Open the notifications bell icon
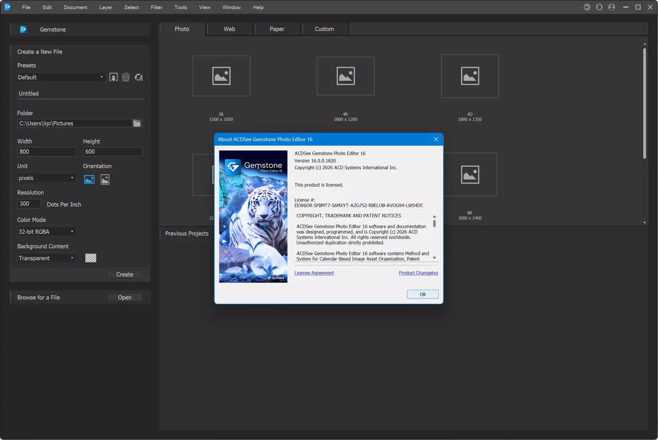The height and width of the screenshot is (440, 658). [x=599, y=7]
